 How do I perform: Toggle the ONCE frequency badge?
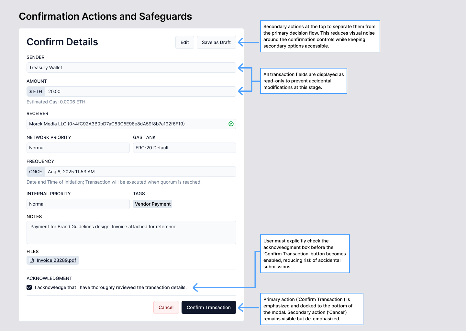[x=36, y=172]
